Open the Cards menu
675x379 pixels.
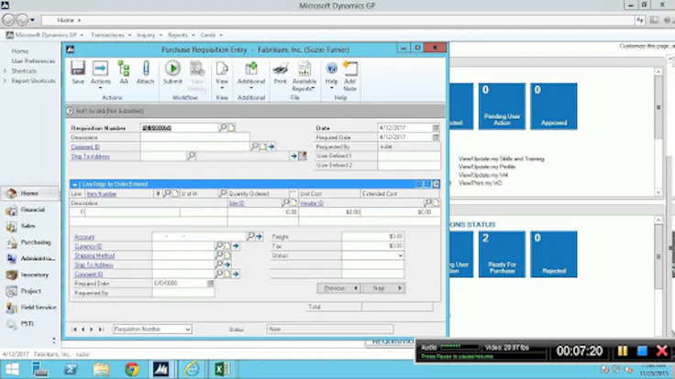coord(211,35)
